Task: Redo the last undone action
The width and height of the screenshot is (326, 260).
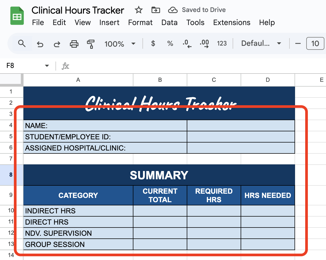Action: [x=57, y=44]
